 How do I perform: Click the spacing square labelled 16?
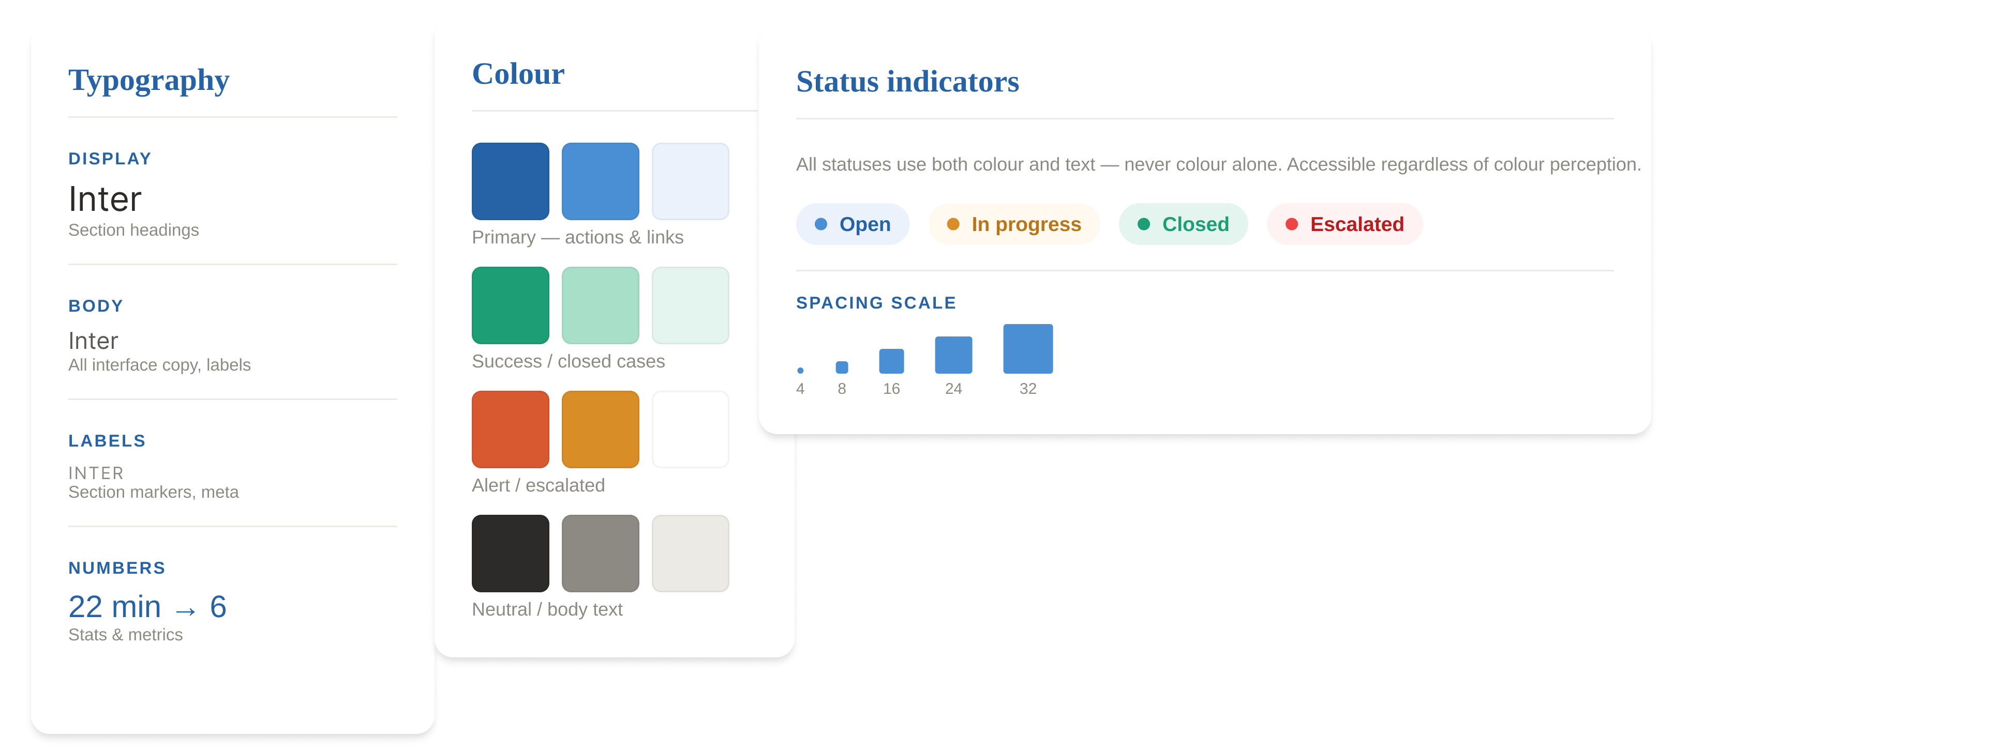click(x=891, y=361)
